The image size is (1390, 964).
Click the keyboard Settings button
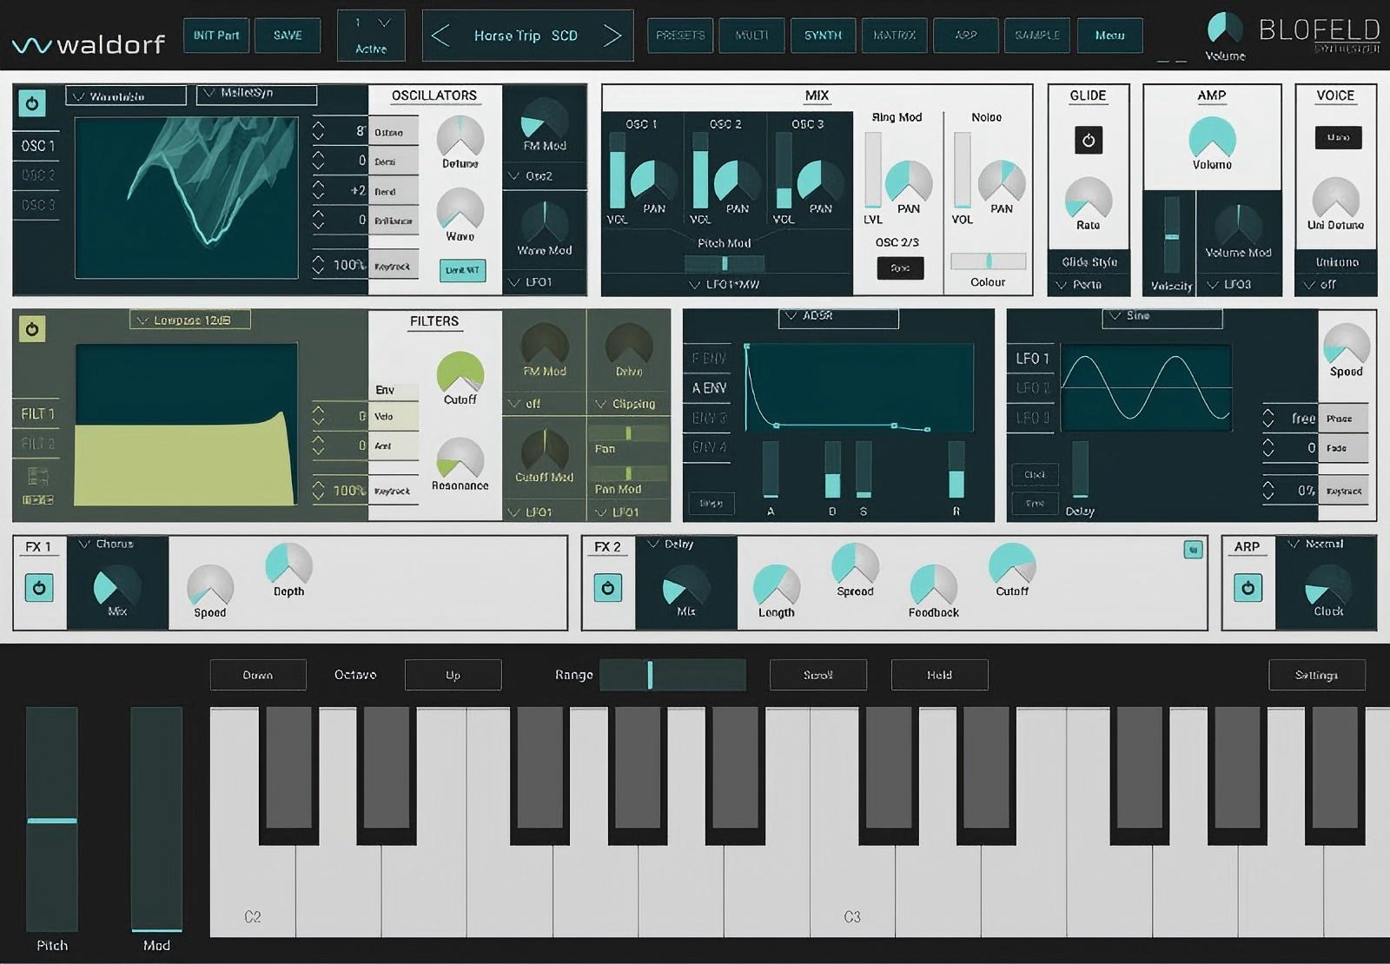[1316, 675]
